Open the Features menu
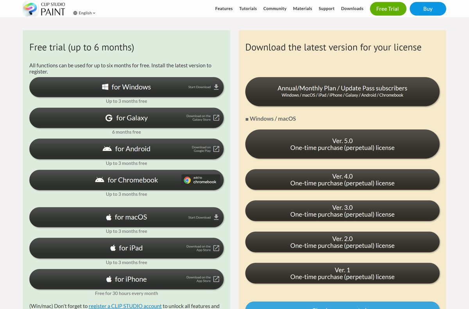469x309 pixels. click(224, 9)
